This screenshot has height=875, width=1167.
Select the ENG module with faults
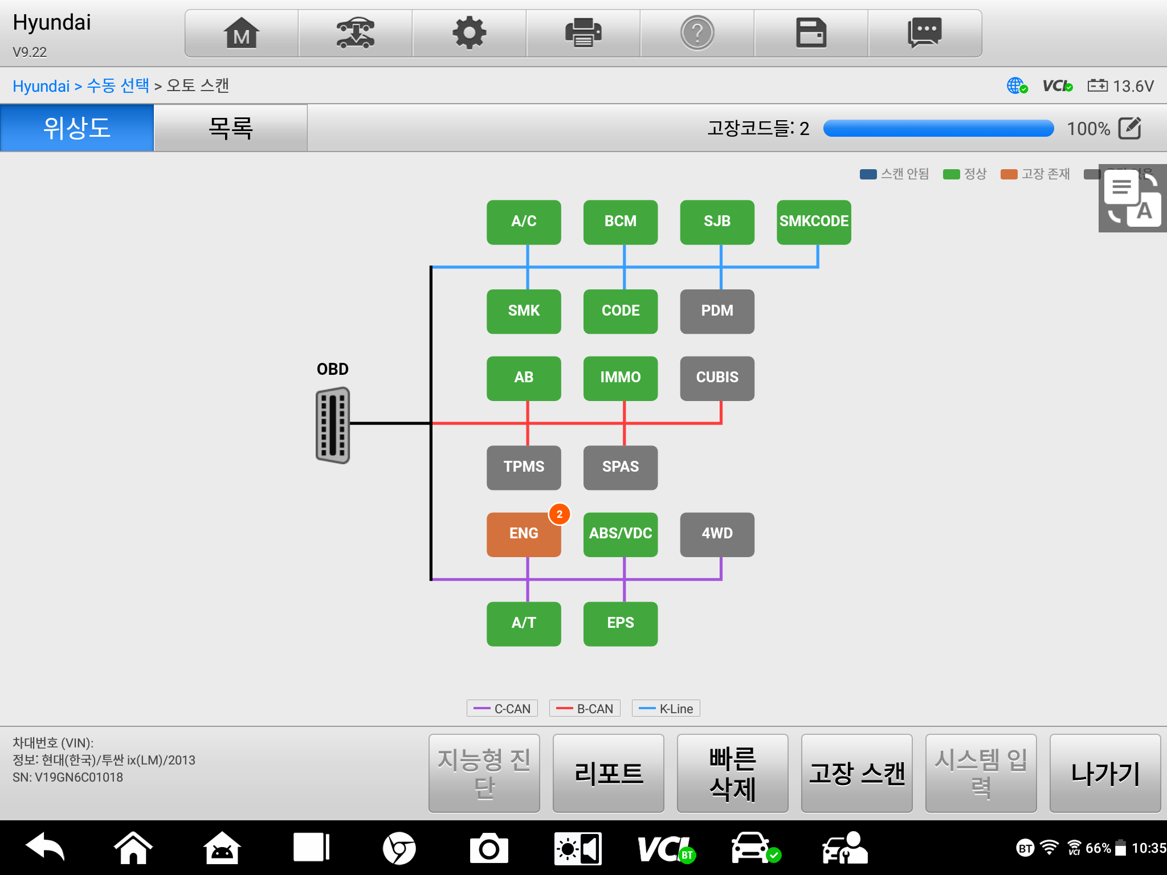524,534
